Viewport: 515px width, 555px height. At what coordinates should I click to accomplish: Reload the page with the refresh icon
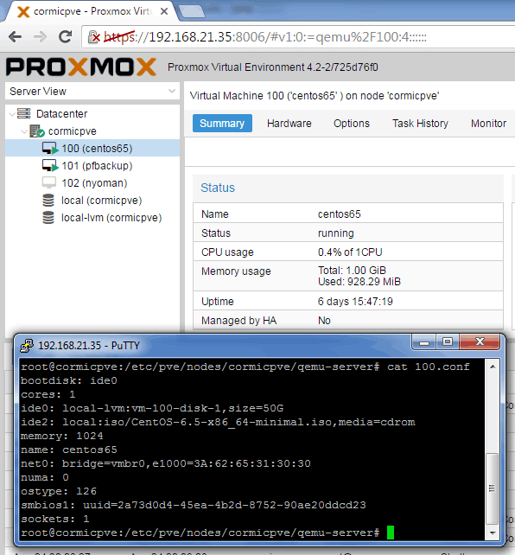click(65, 36)
